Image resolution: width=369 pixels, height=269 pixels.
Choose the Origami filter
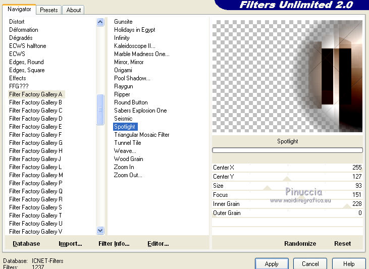click(123, 70)
